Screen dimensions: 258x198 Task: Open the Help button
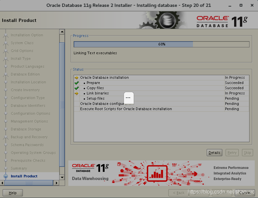tap(13, 193)
